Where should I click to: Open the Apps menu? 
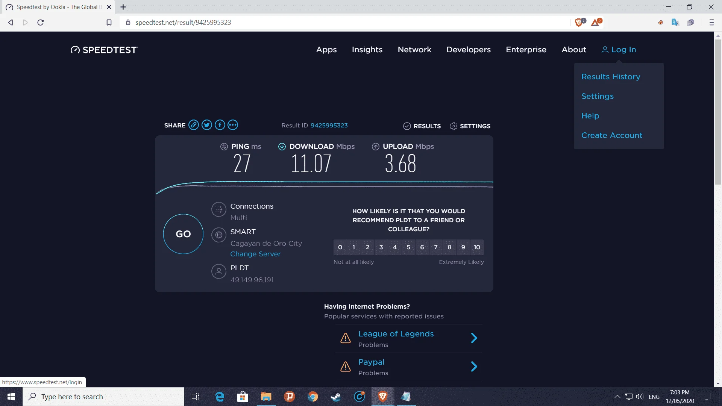[x=326, y=50]
